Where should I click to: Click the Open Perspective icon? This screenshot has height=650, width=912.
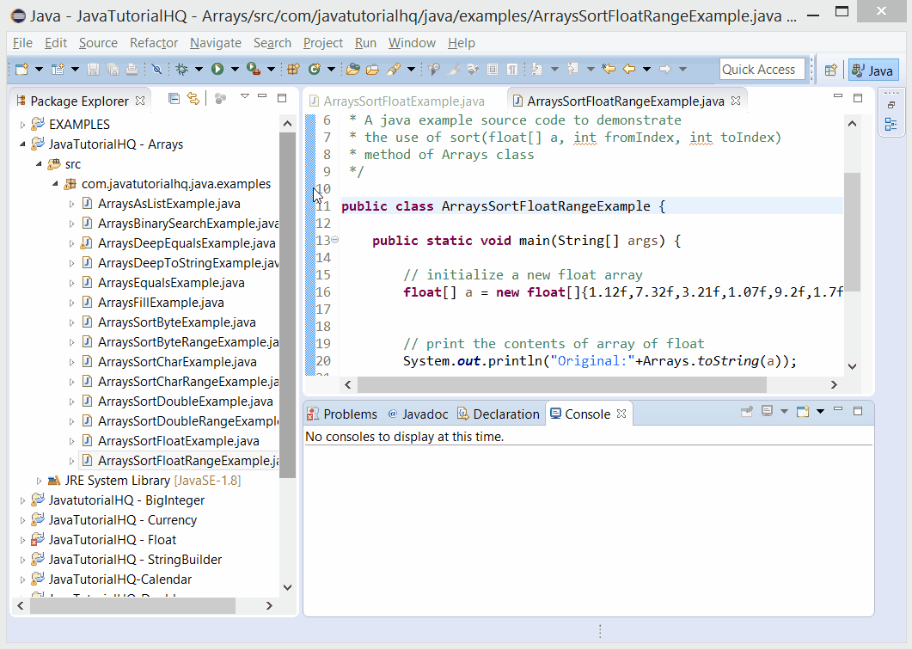coord(830,71)
